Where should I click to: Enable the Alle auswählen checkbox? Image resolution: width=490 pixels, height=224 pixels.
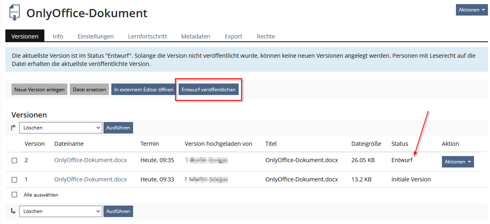click(14, 195)
